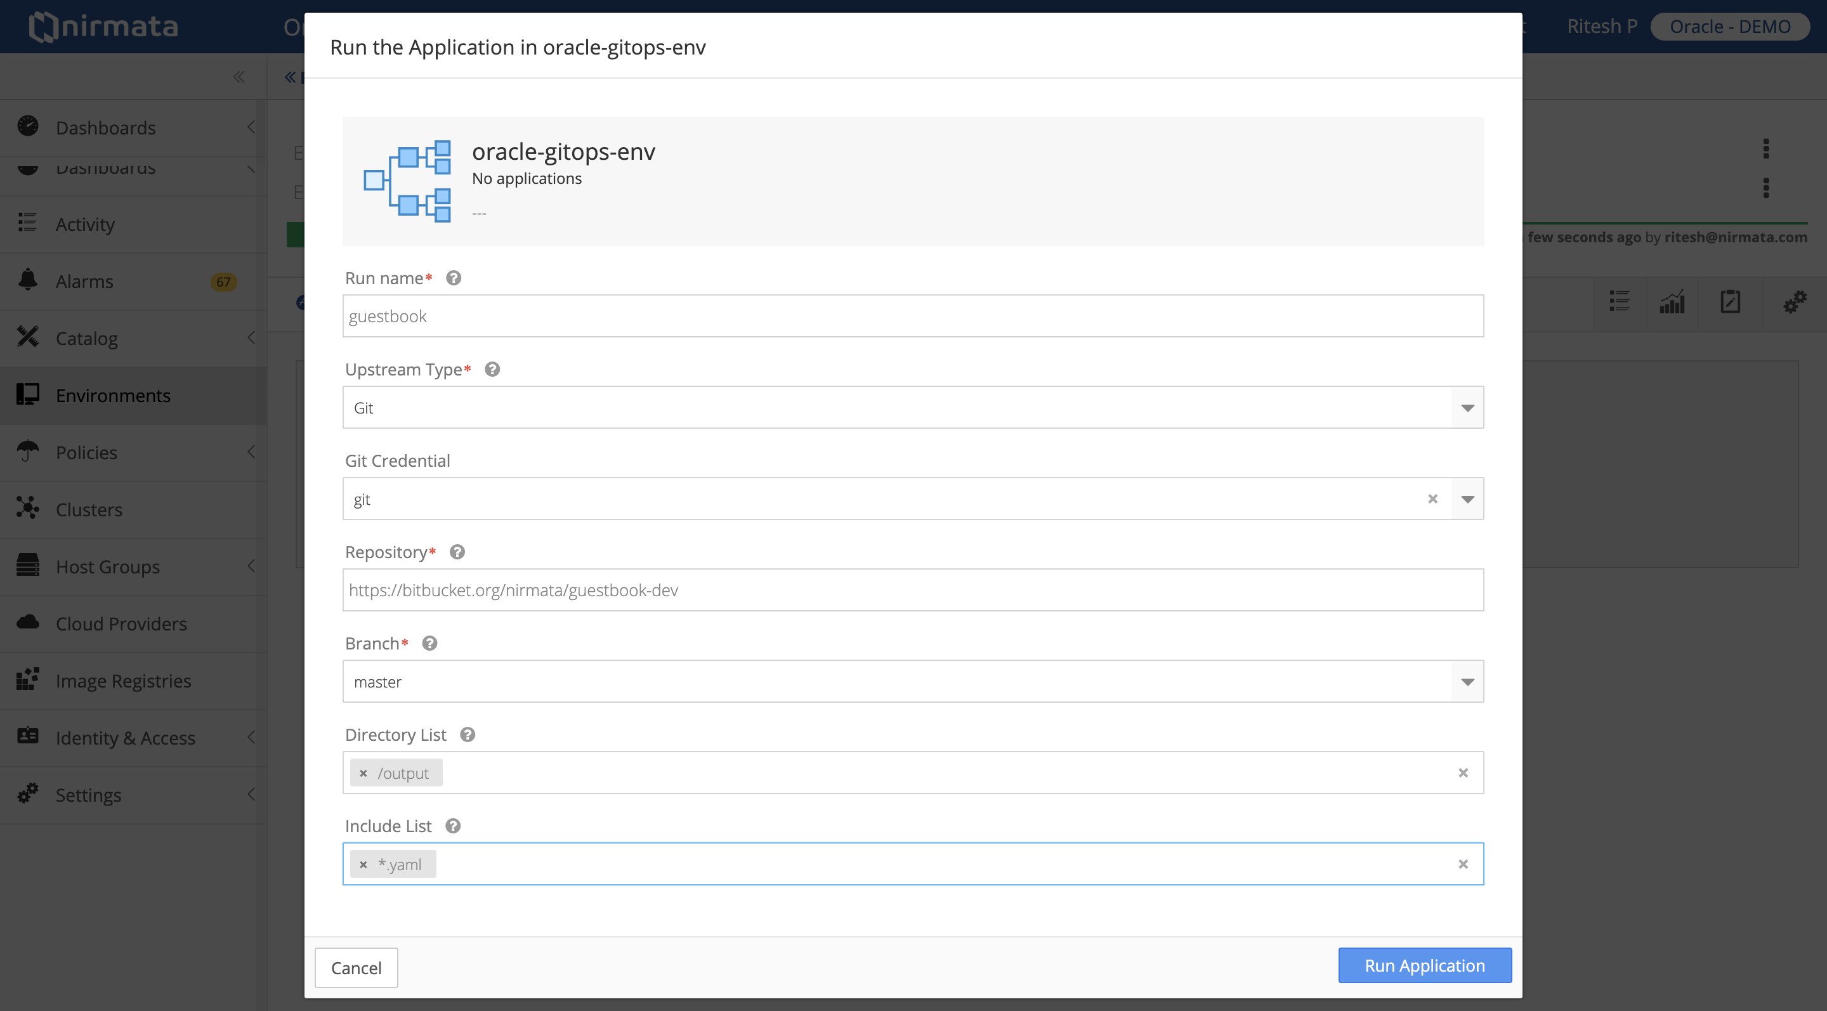Open environment settings via the gears icon
1827x1011 pixels.
(1795, 303)
